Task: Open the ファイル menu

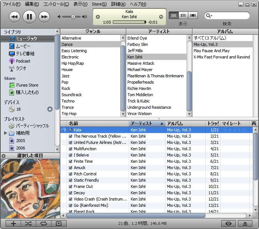Action: click(11, 4)
